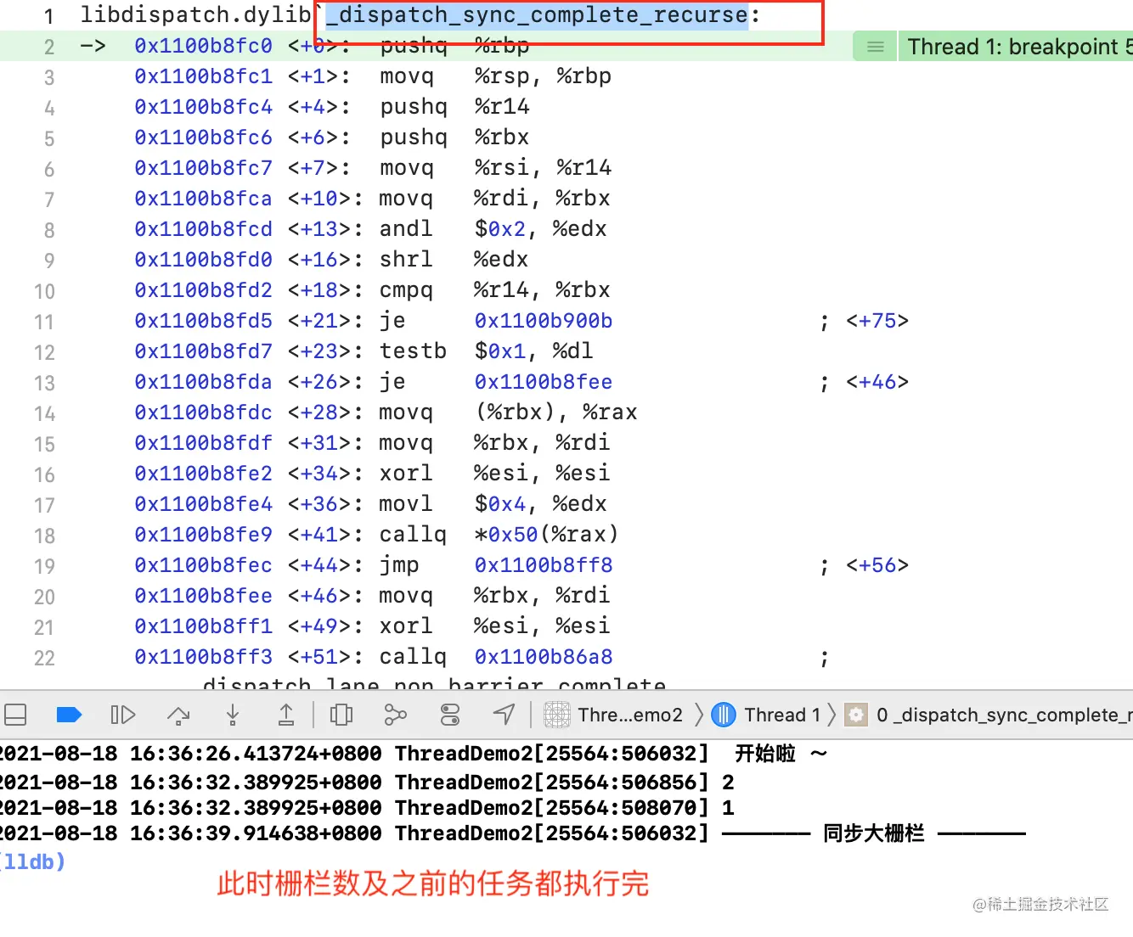
Task: Click the (lldb) prompt input
Action: [33, 862]
